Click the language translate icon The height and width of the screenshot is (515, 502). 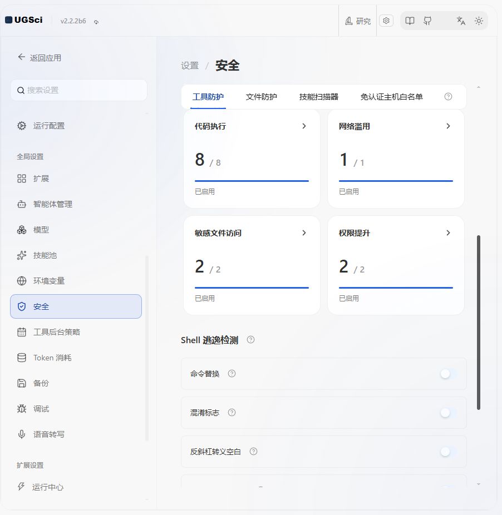(461, 21)
